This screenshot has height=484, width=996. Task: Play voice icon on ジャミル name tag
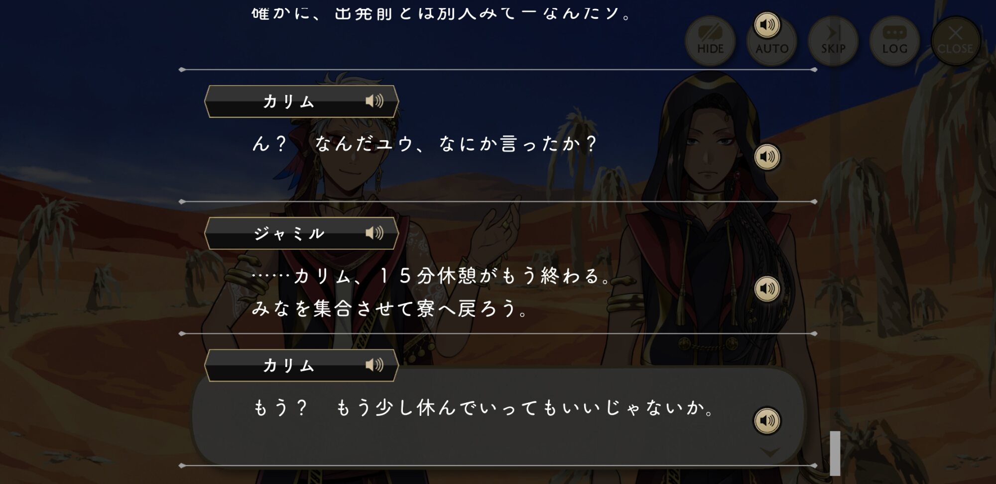click(374, 233)
